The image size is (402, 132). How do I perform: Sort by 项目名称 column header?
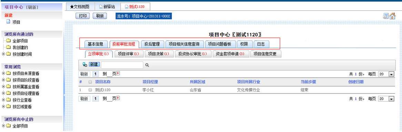tap(103, 82)
